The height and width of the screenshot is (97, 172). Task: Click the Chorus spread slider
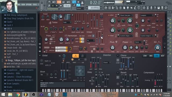128,63
